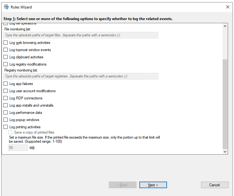234x196 pixels.
Task: Check Log popup windows
Action: click(x=6, y=120)
